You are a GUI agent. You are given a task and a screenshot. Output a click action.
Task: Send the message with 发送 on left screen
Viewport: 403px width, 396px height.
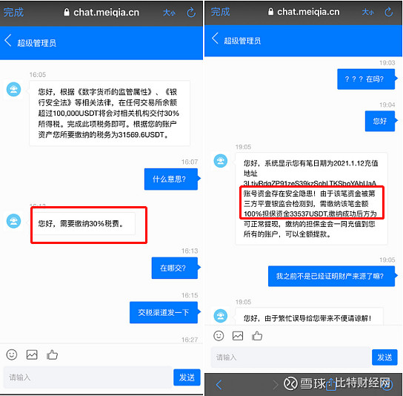(187, 377)
